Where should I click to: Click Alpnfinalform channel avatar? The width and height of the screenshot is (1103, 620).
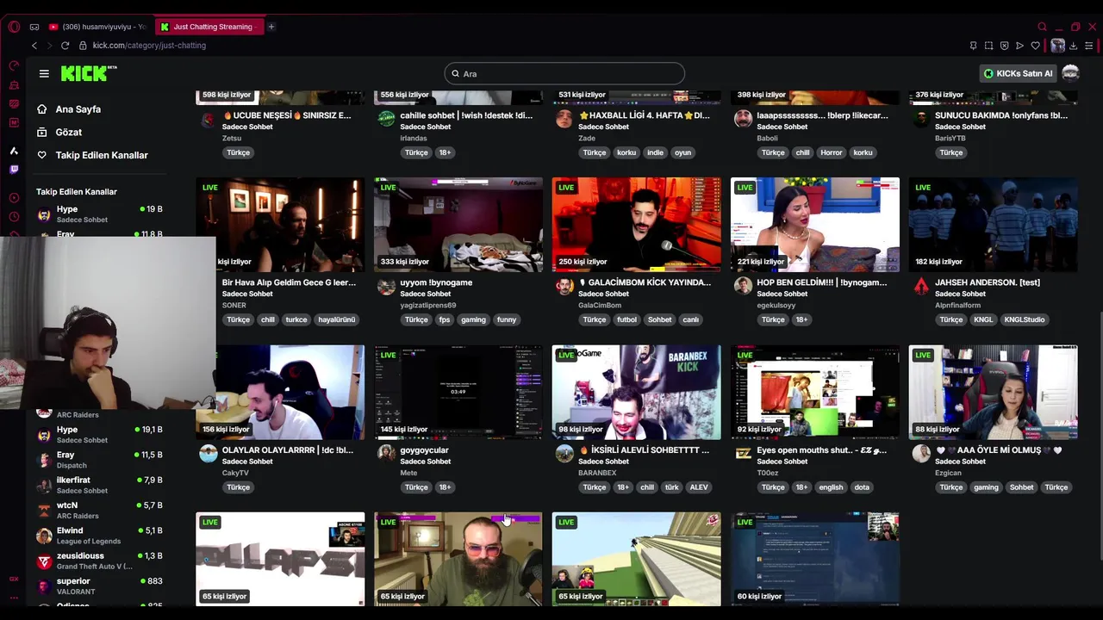coord(921,286)
